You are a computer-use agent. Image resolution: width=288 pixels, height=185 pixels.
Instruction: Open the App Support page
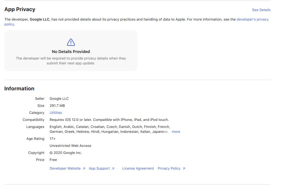point(99,168)
